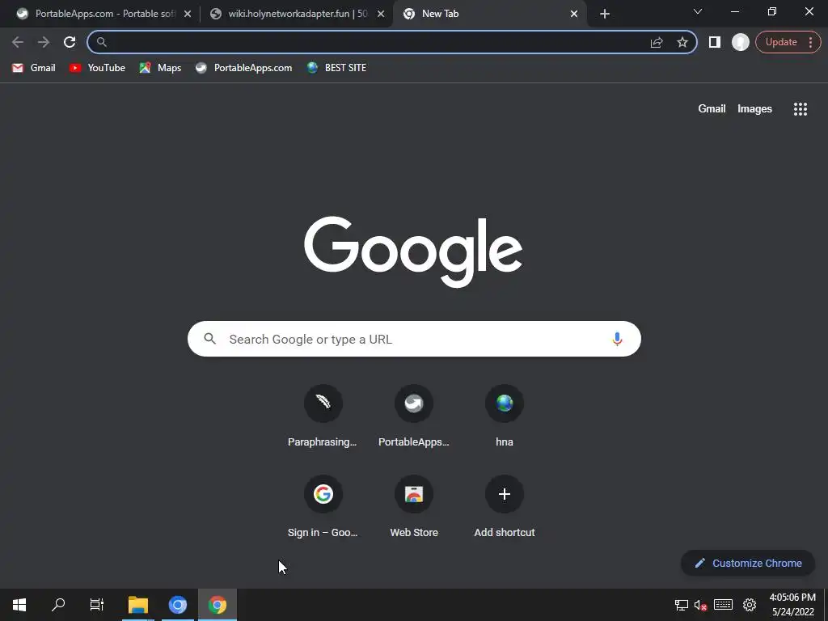Screen dimensions: 828x621
Task: Bookmark this tab with the star icon
Action: coord(682,42)
